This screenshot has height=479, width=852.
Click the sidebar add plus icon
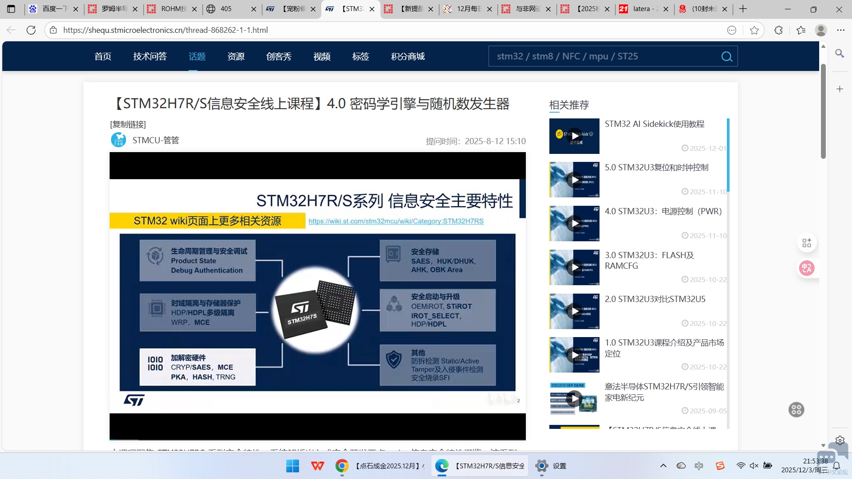coord(840,89)
